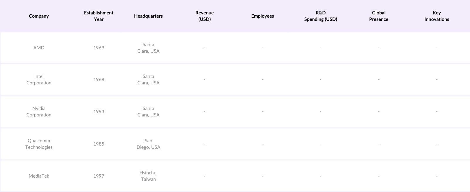
Task: Click the Global Presence header
Action: [x=379, y=16]
